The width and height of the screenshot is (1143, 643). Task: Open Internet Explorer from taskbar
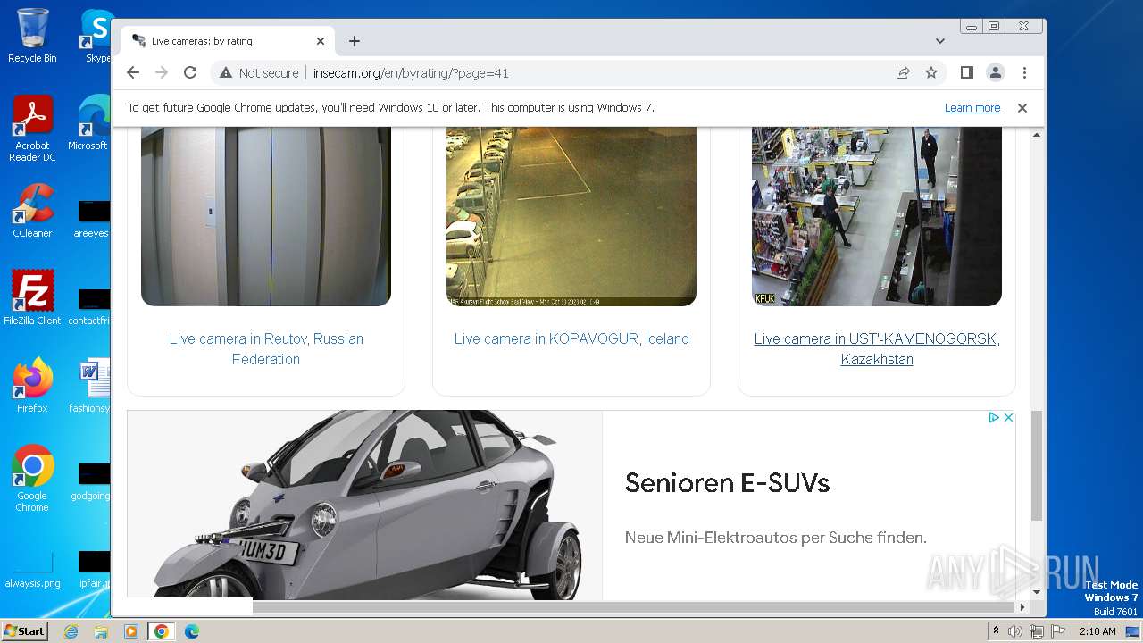point(71,631)
